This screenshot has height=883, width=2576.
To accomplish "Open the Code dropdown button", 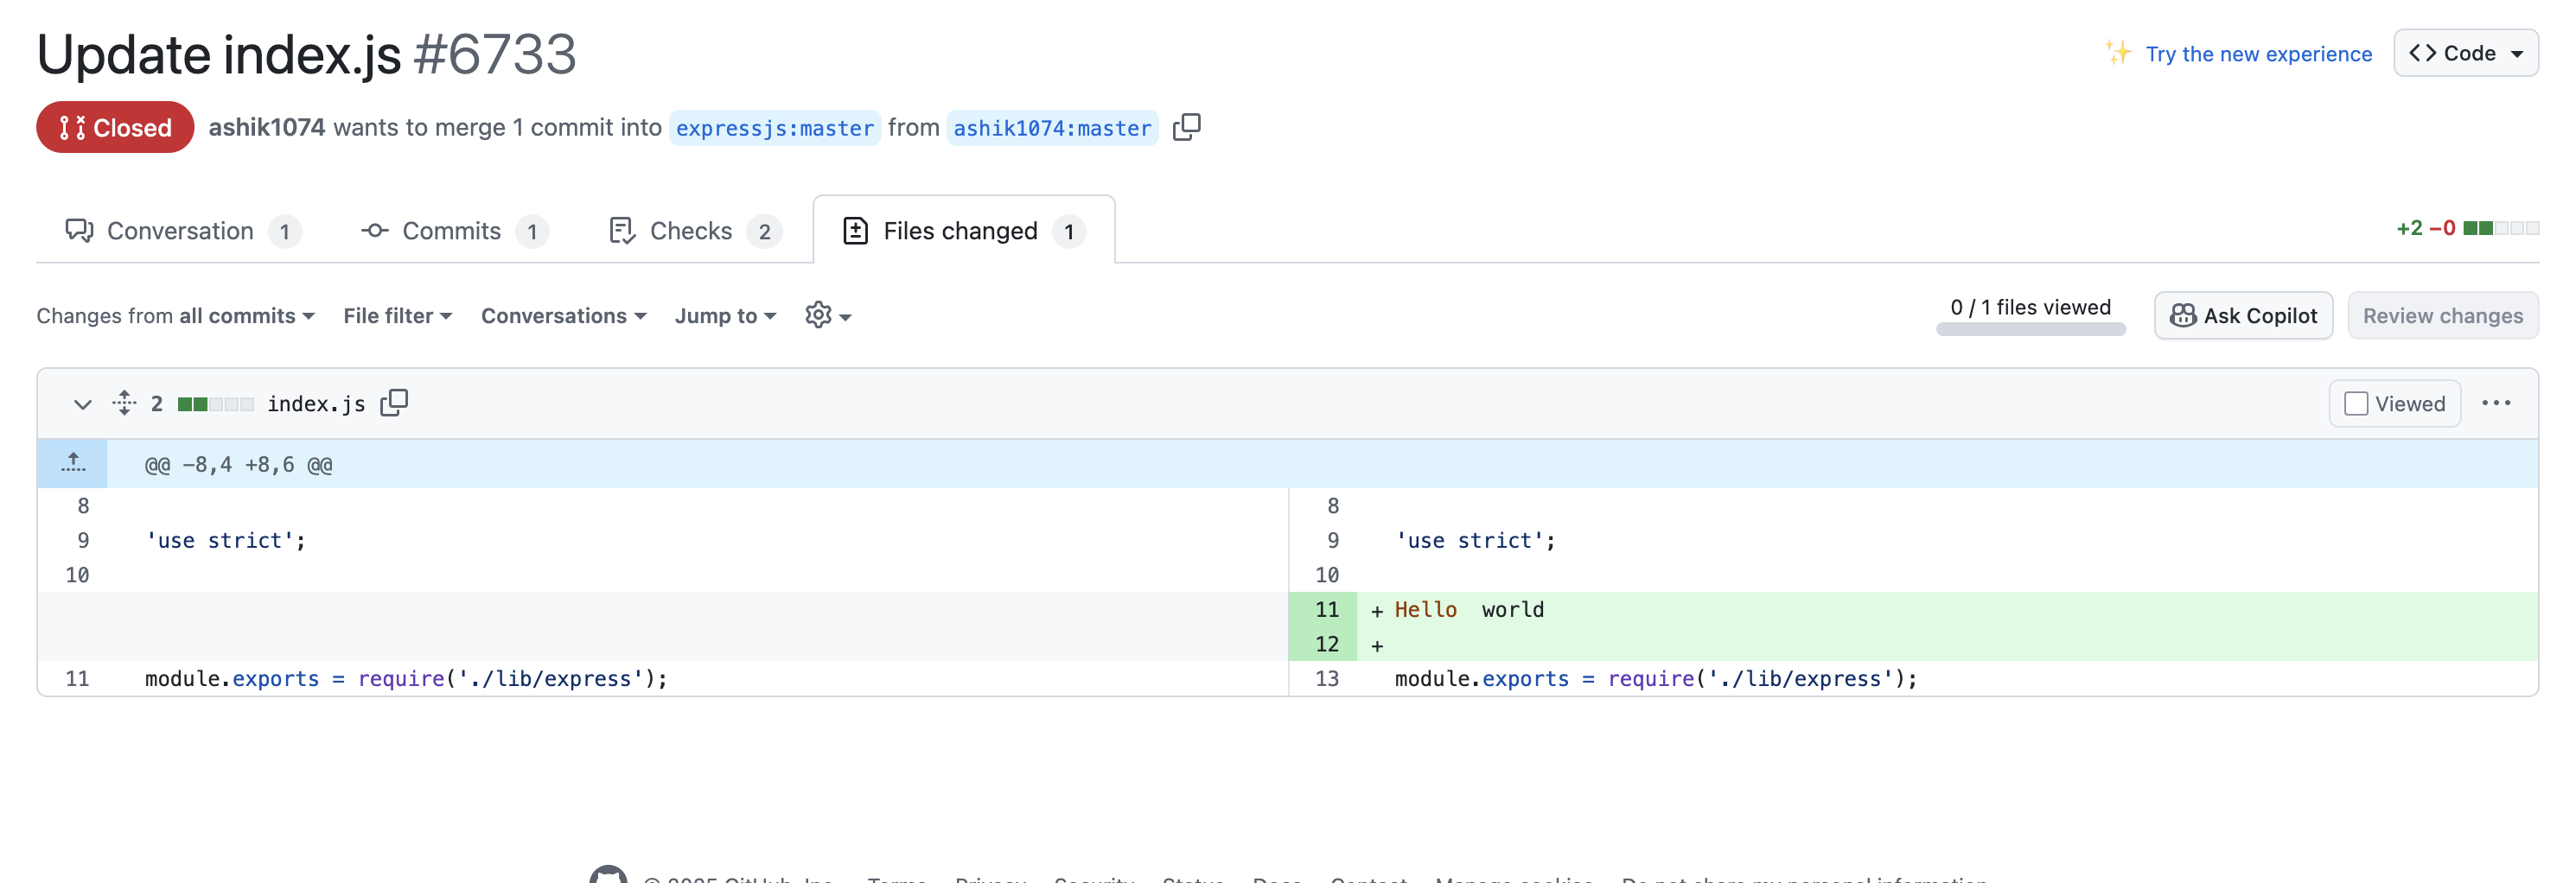I will coord(2465,53).
